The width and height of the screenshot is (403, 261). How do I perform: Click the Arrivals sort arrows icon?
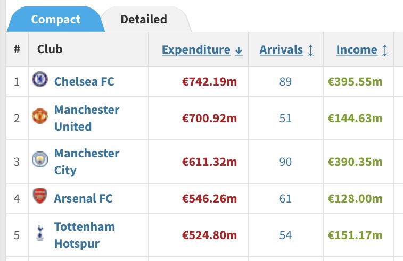pyautogui.click(x=311, y=50)
